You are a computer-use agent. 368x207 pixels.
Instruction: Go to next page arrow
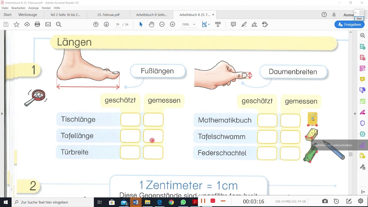tap(106, 24)
